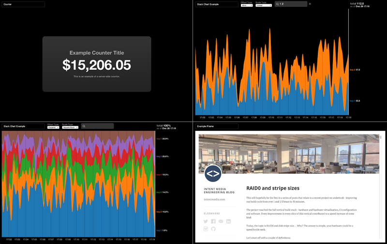Open the Scale Type 'Linear' dropdown
Screen dimensions: 387x244
(x=263, y=5)
